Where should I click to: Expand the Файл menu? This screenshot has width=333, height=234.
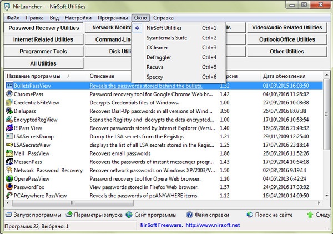click(13, 17)
